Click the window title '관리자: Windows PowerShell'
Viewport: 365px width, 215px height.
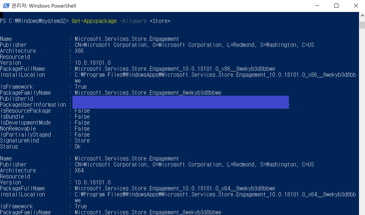44,6
